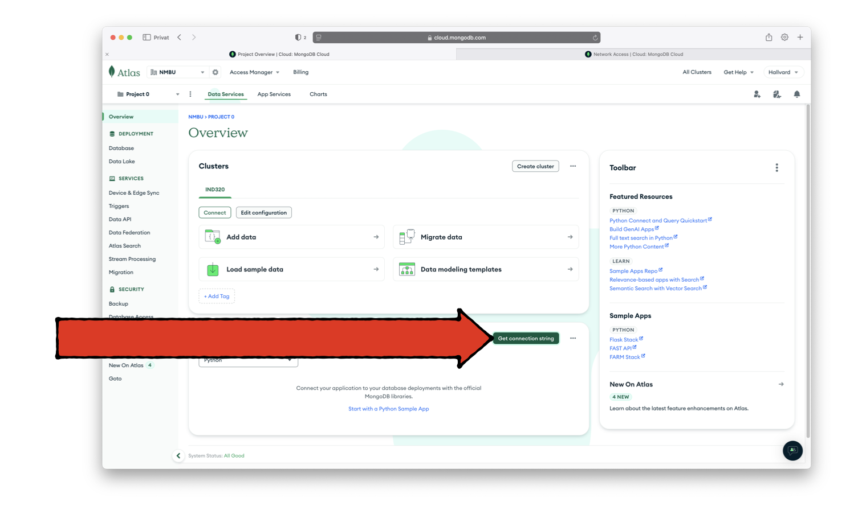Select the IND320 cluster tab
The width and height of the screenshot is (862, 506).
[x=215, y=190]
